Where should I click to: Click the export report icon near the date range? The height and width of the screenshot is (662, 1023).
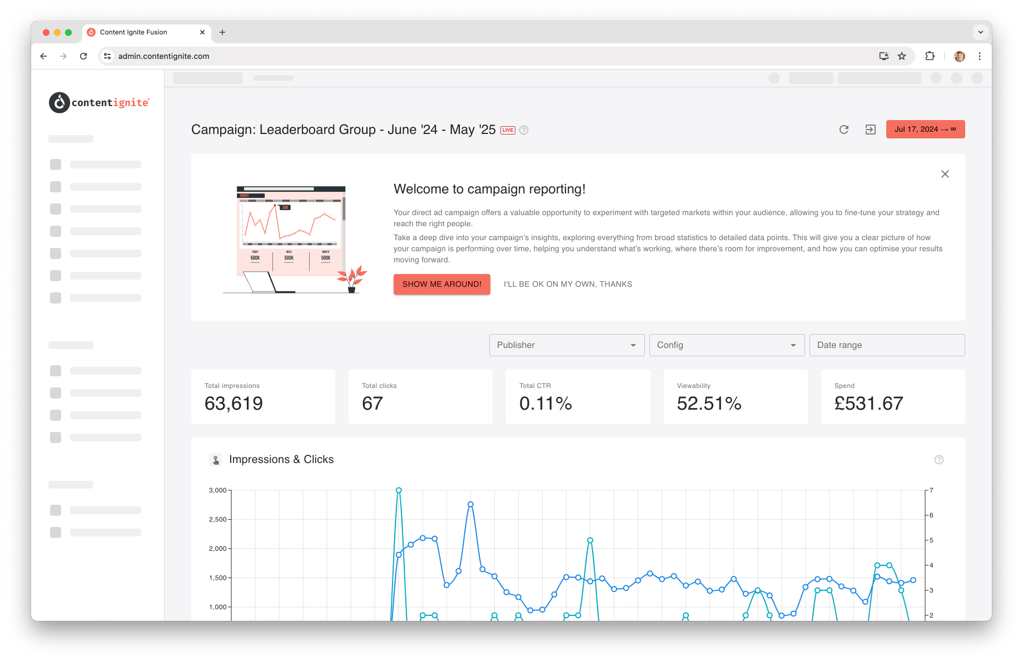870,129
